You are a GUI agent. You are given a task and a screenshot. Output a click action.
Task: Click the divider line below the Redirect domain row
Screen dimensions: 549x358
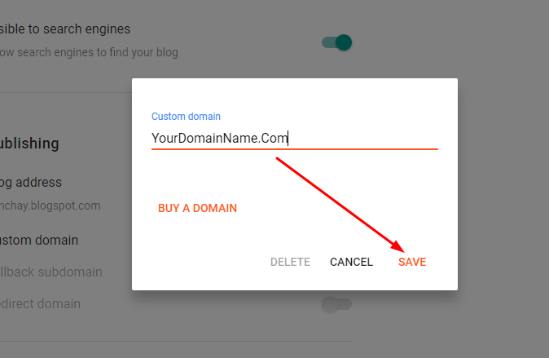(176, 341)
